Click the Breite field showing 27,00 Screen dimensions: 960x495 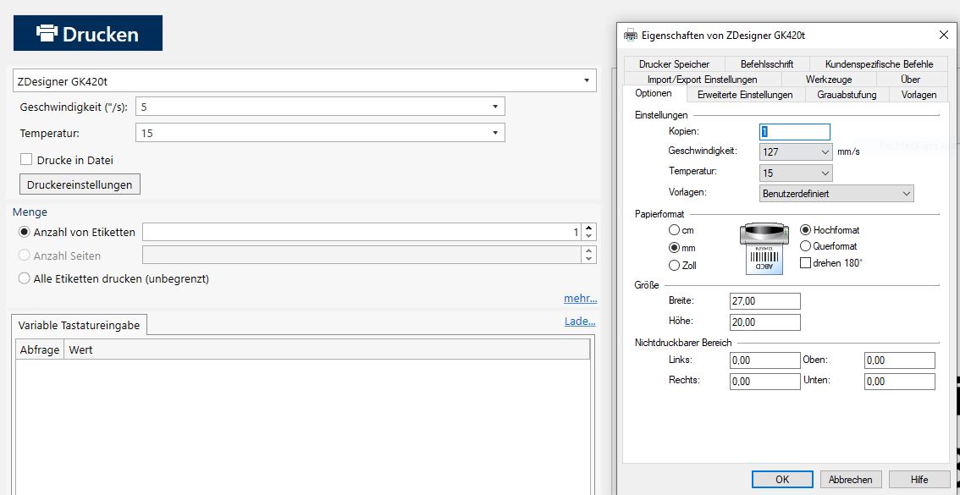coord(765,301)
